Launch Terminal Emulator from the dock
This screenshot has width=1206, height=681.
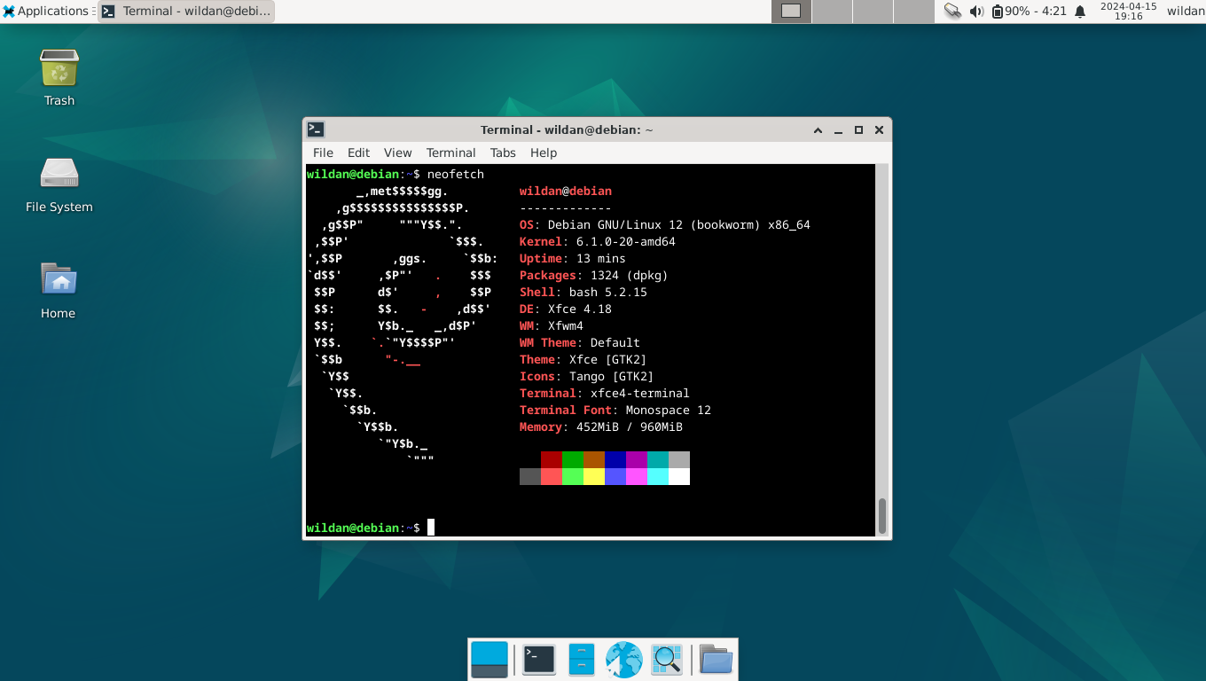(x=538, y=660)
